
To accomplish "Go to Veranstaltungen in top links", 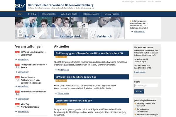I will coord(128,1).
